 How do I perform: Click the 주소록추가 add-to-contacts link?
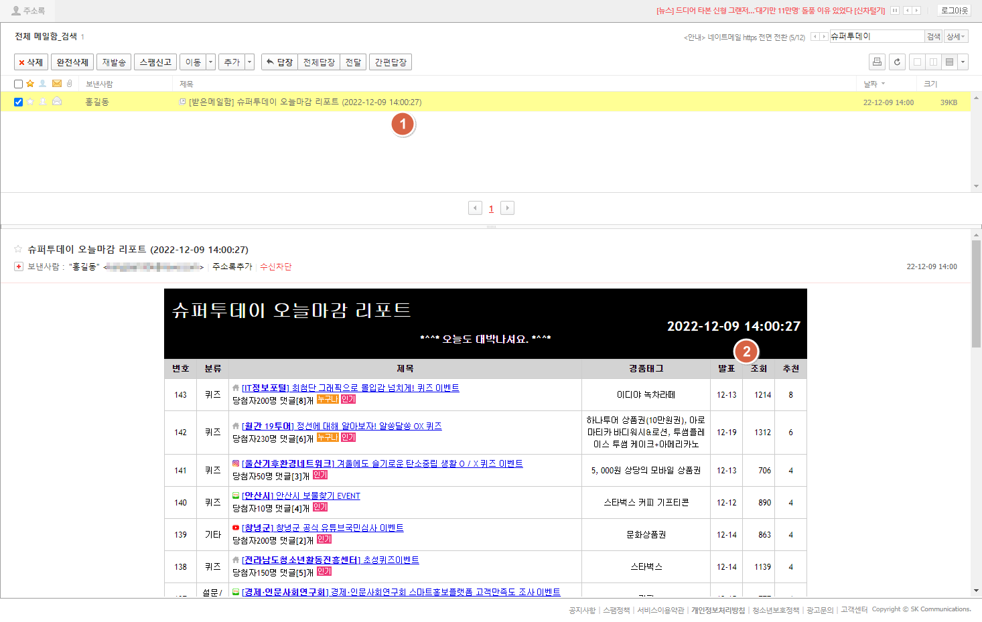tap(232, 266)
